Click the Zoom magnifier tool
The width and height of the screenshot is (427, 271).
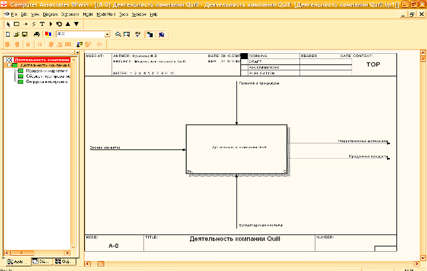click(x=118, y=35)
